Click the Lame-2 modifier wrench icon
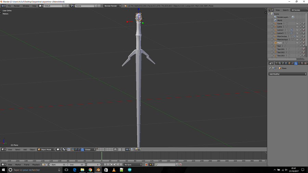Screen dimensions: 308x173 (x=291, y=30)
